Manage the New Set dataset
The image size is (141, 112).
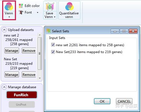(x=12, y=74)
